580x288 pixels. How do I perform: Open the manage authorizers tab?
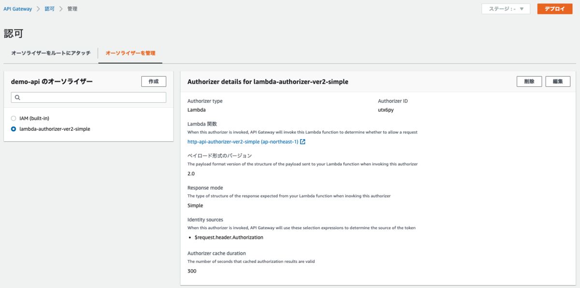130,53
